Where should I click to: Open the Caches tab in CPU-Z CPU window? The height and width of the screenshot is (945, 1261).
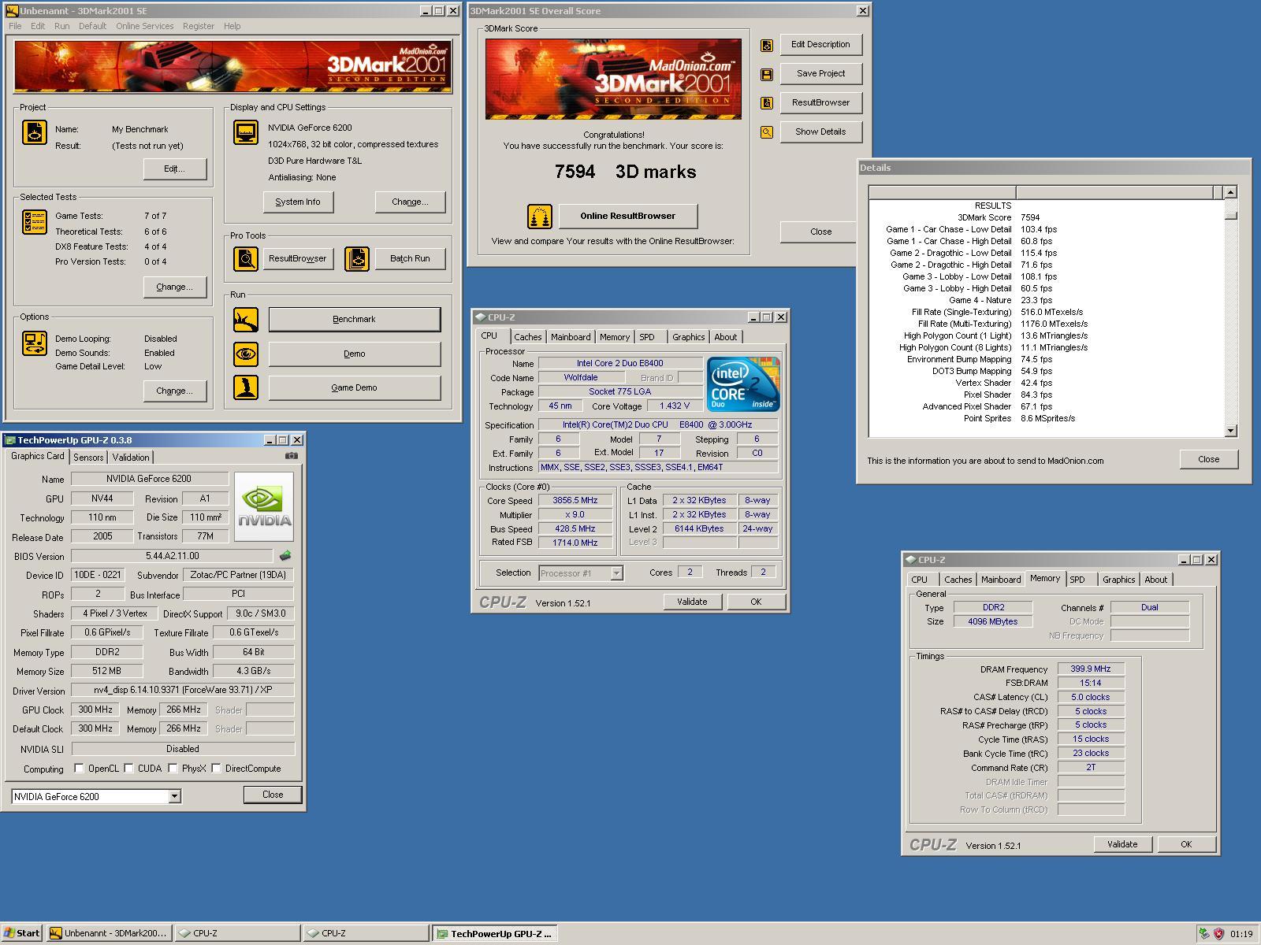tap(528, 337)
